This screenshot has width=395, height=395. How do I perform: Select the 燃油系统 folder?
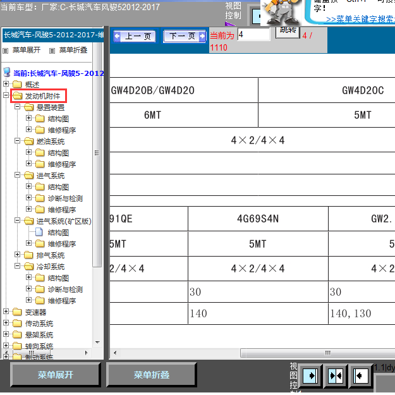[x=51, y=142]
